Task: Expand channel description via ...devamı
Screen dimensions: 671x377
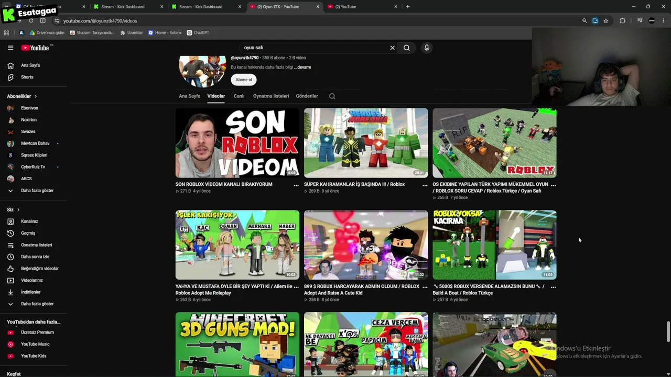Action: click(x=302, y=67)
